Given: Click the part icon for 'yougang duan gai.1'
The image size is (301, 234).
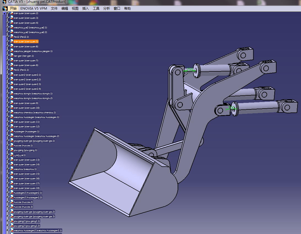Looking at the screenshot, I should [x=11, y=141].
